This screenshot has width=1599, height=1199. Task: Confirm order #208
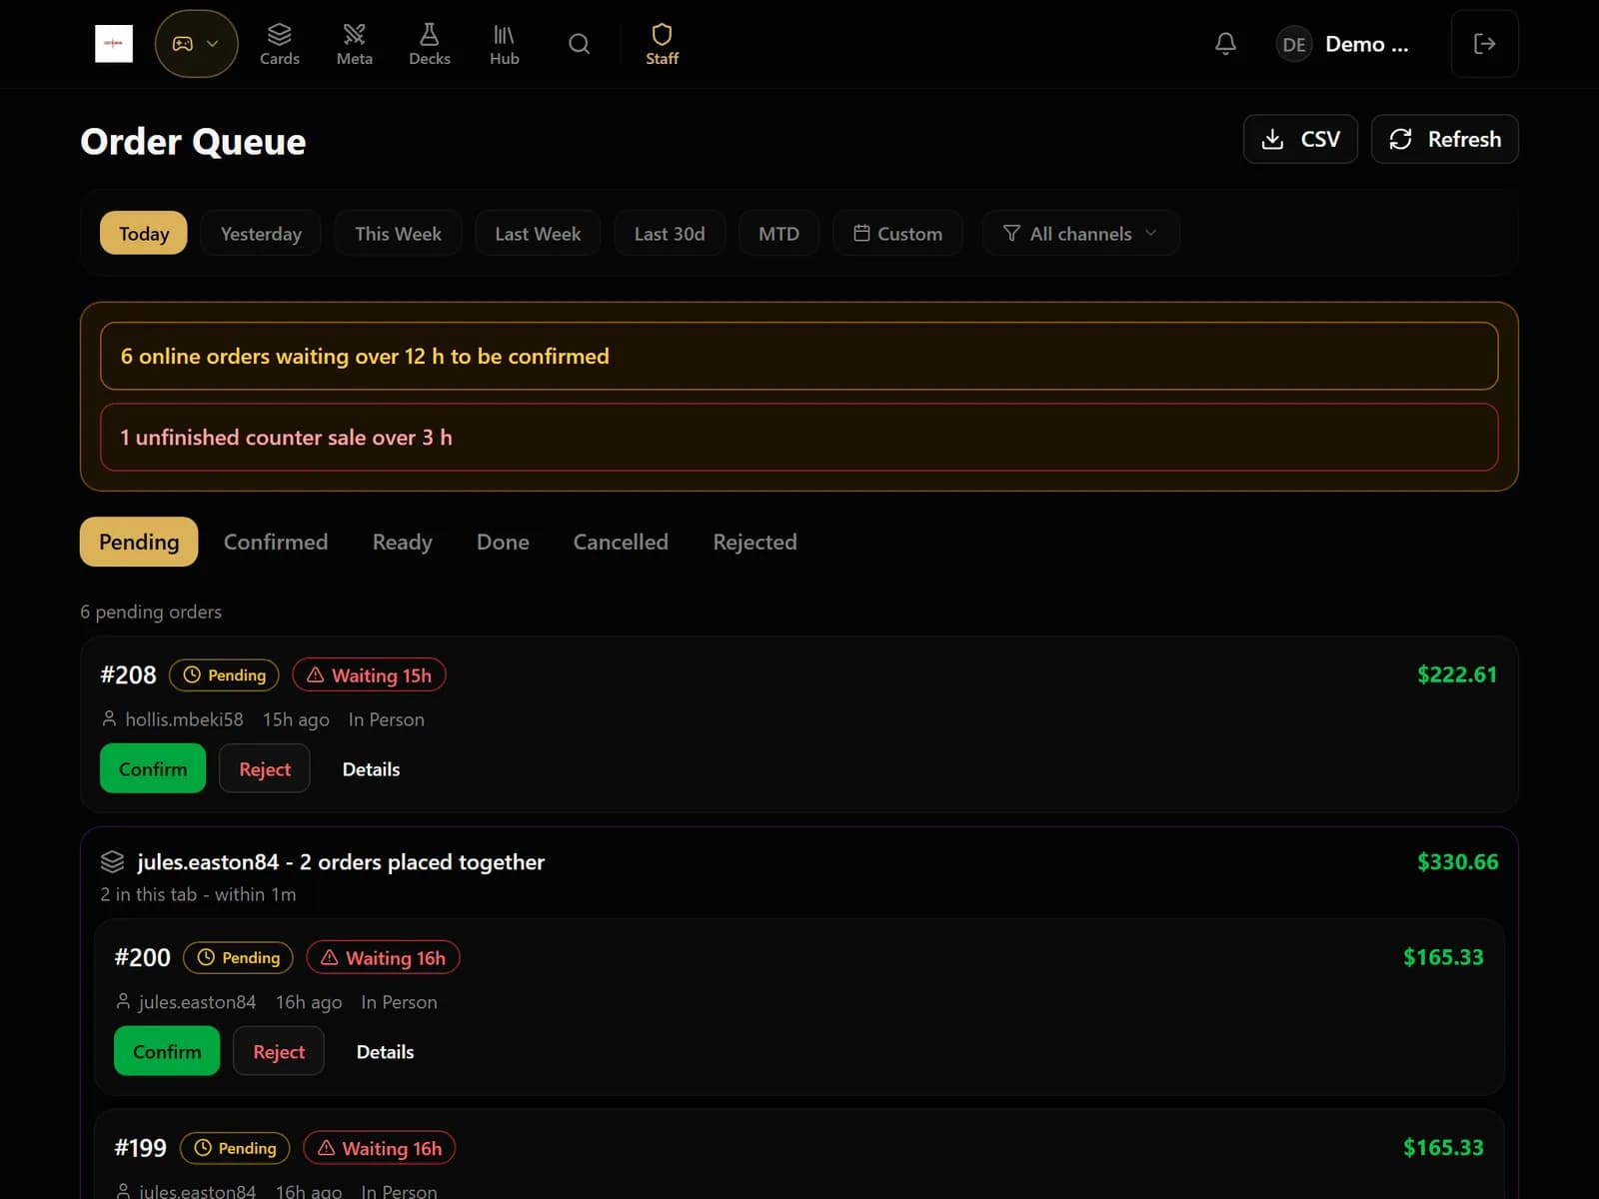tap(153, 768)
